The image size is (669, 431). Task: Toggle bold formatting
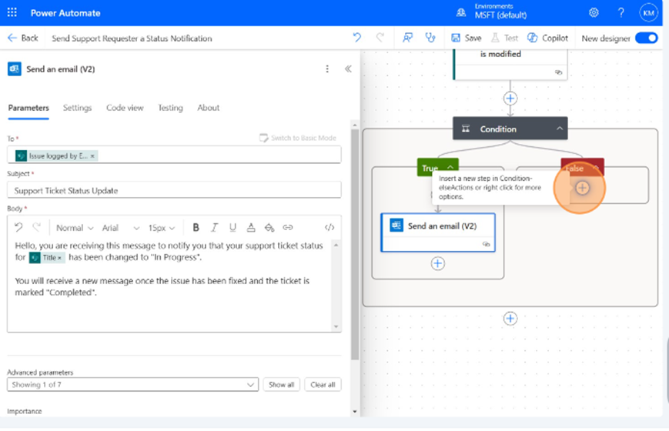(x=196, y=228)
